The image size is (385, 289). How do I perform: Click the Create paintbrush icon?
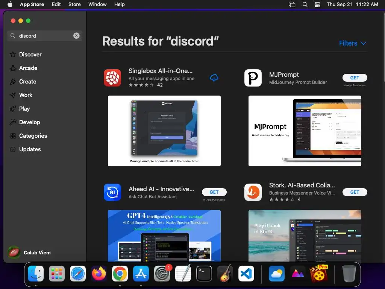coord(13,82)
